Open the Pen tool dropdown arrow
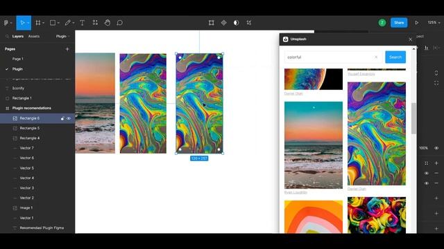444x249 pixels. (x=73, y=23)
